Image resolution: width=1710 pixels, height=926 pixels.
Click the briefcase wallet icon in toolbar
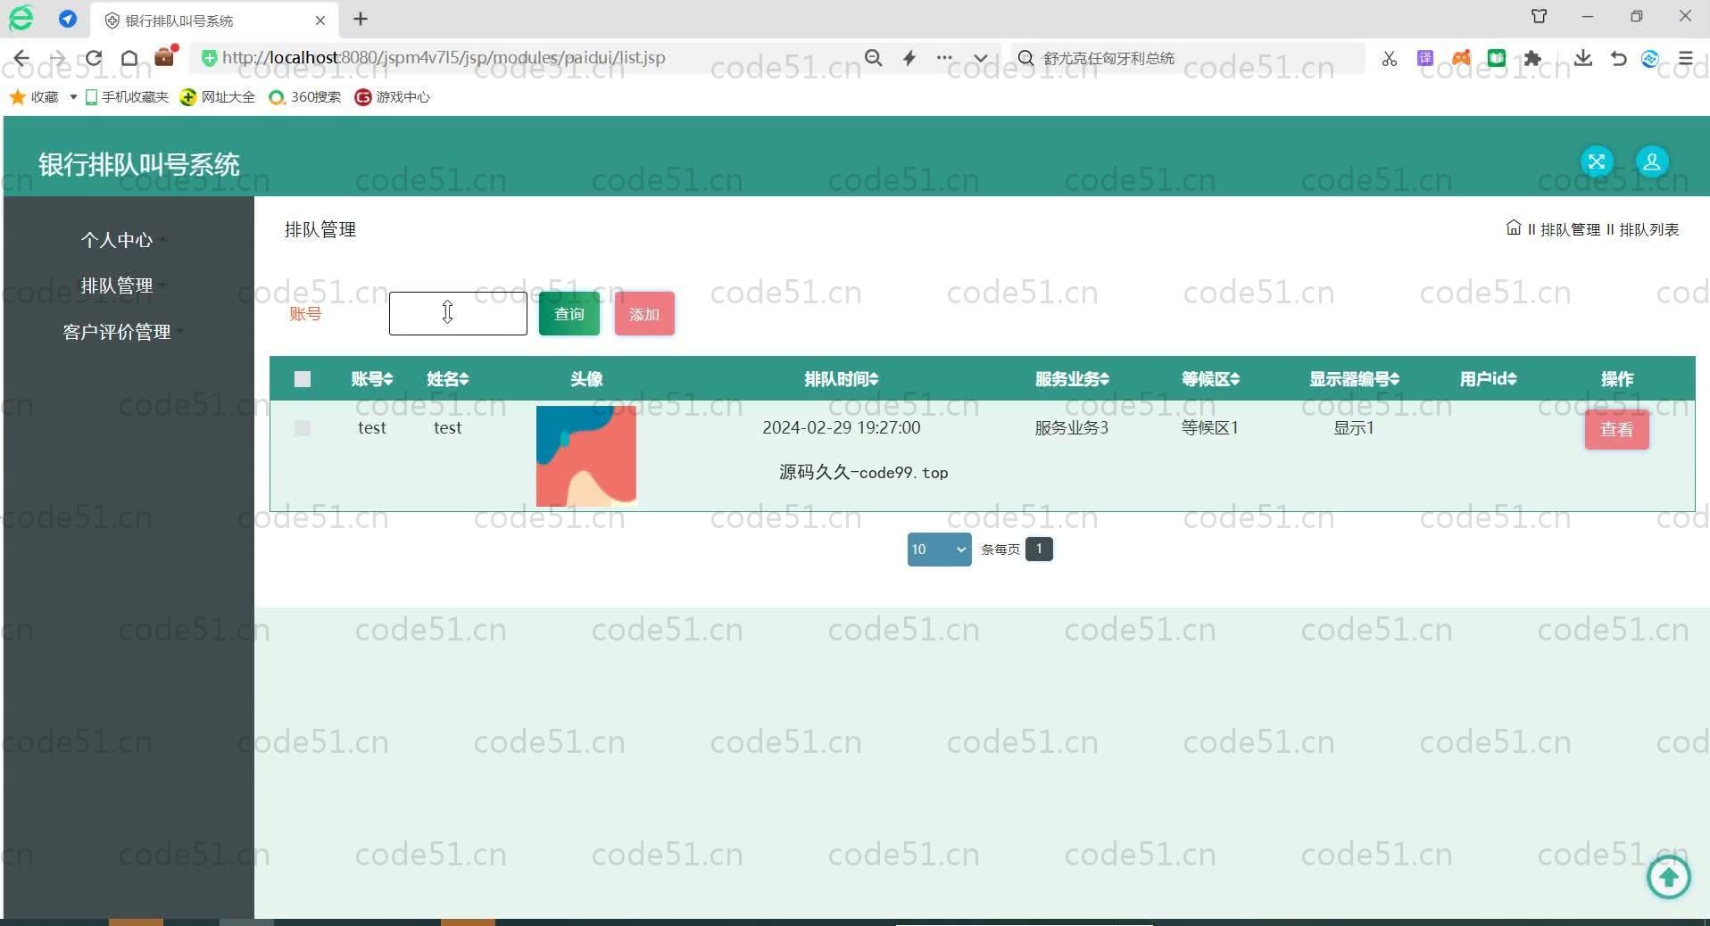pyautogui.click(x=165, y=56)
